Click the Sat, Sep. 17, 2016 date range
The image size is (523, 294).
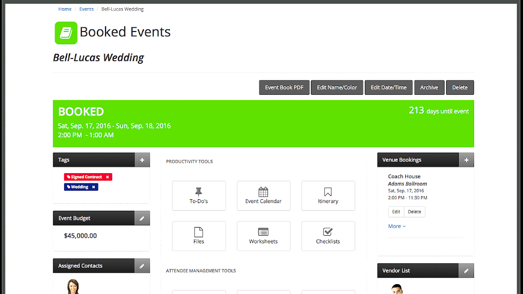114,126
